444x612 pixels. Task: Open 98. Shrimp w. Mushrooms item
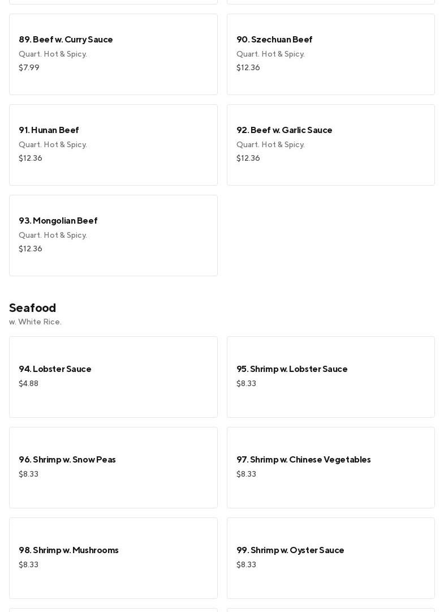[x=68, y=550]
